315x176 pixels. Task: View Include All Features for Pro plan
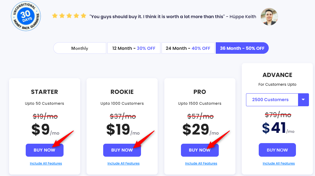point(201,163)
